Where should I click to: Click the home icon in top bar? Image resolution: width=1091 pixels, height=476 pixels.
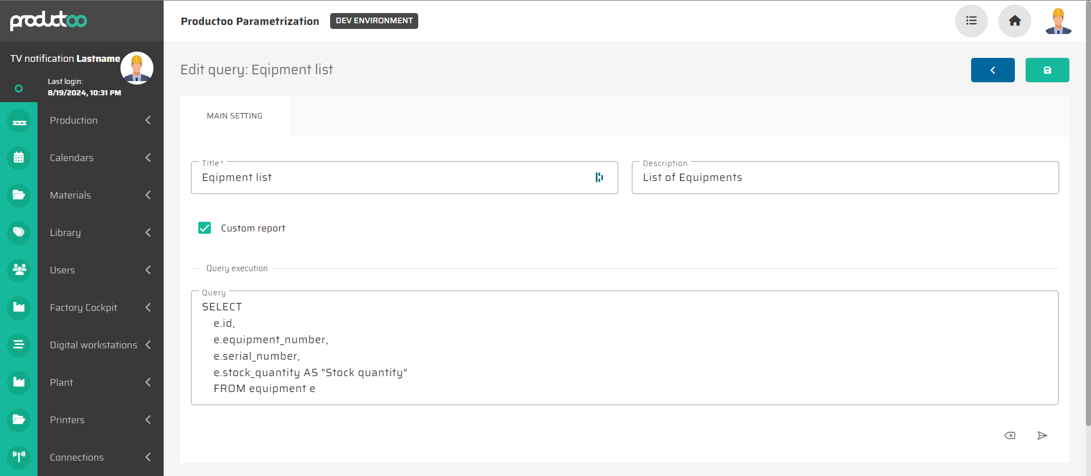(x=1014, y=21)
